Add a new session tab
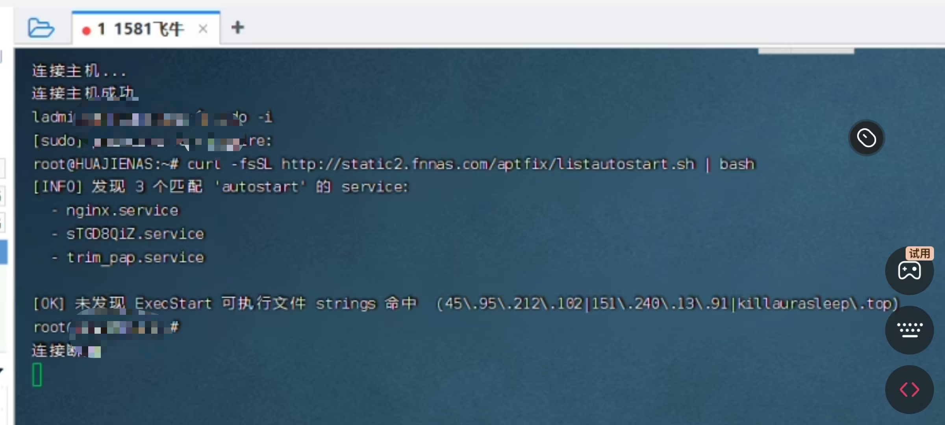945x425 pixels. click(237, 28)
